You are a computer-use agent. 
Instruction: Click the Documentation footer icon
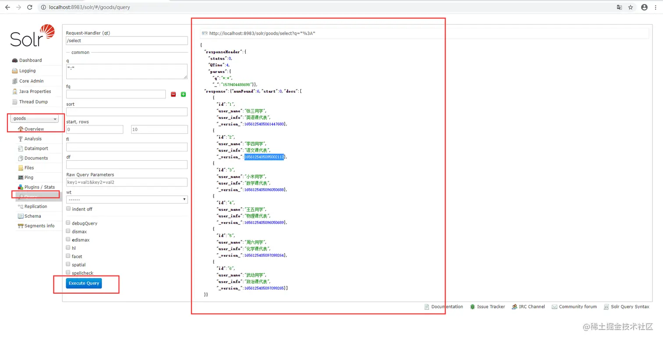[x=427, y=307]
